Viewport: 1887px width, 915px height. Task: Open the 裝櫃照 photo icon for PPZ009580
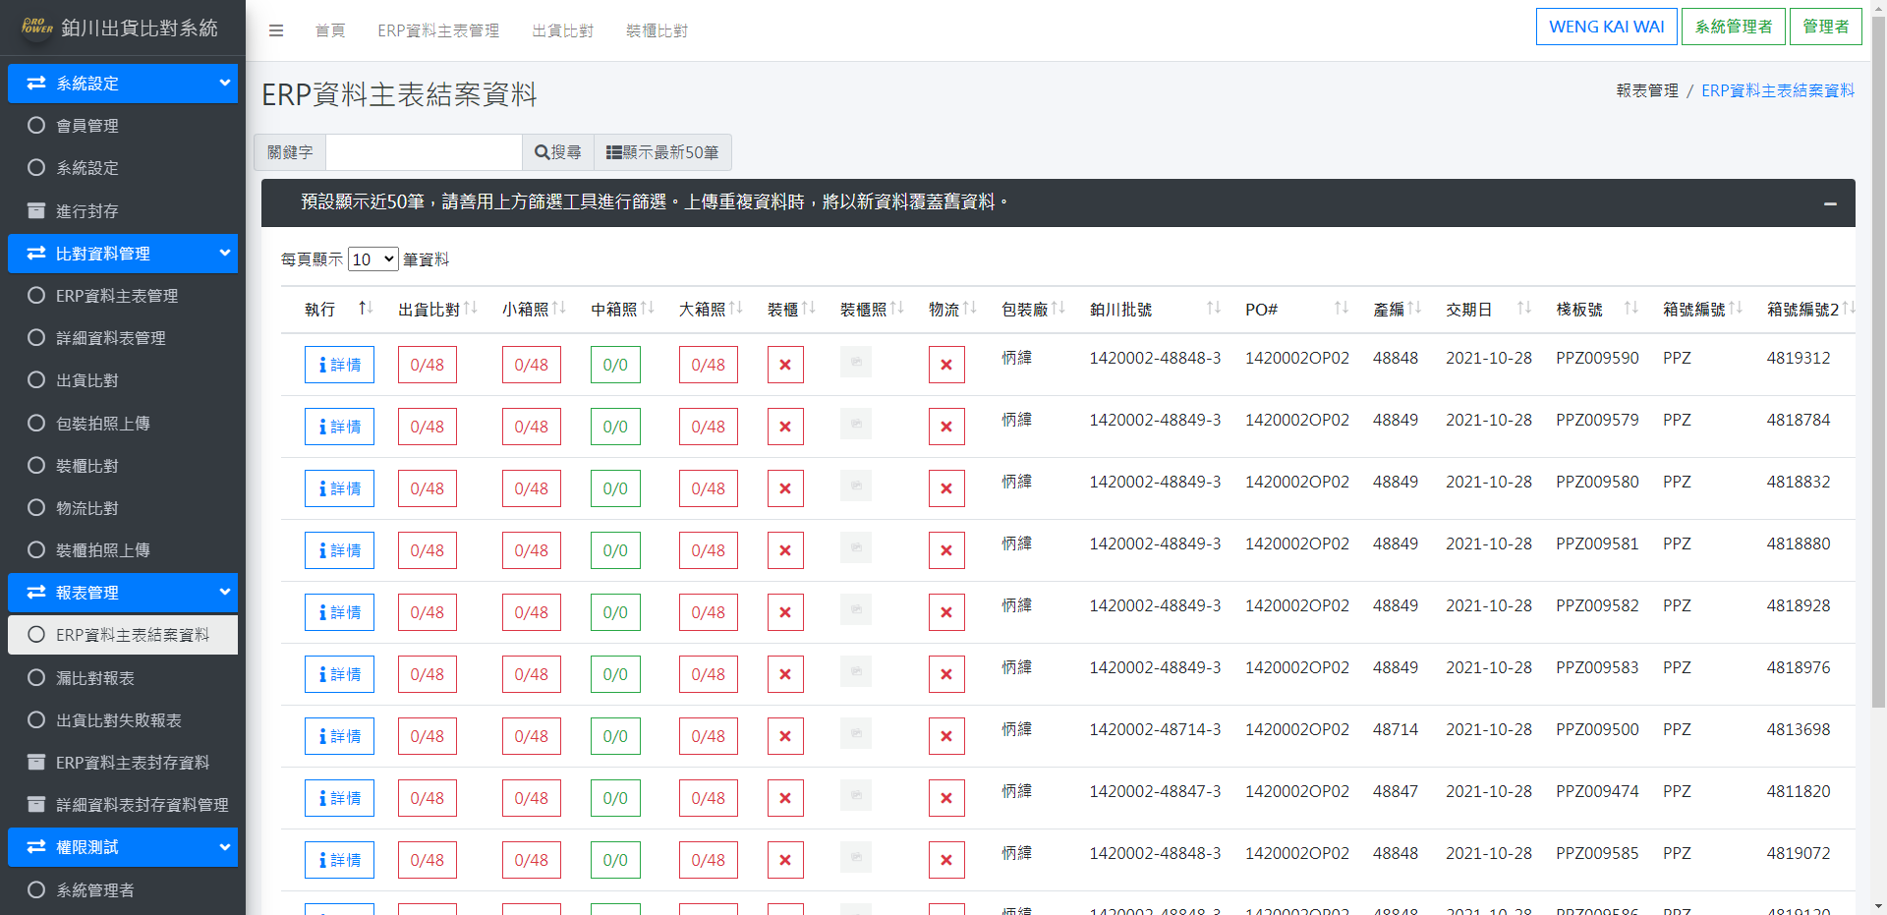pyautogui.click(x=856, y=486)
